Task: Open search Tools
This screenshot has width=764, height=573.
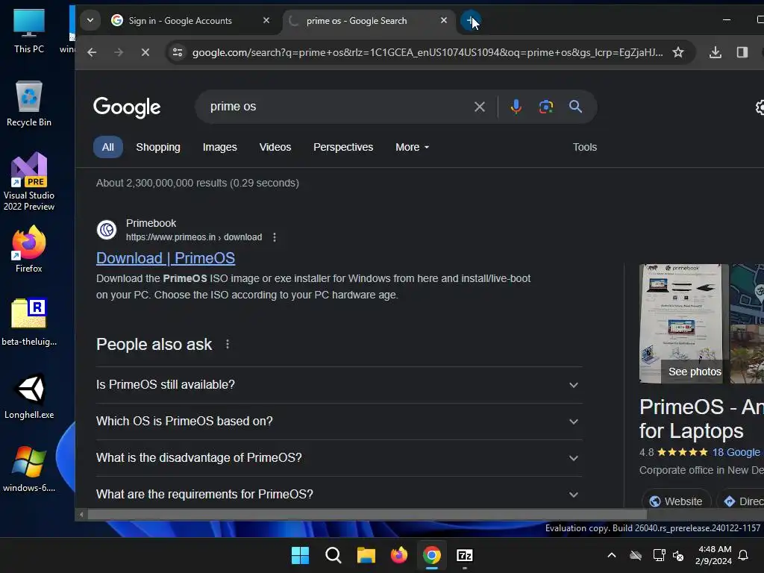Action: 585,147
